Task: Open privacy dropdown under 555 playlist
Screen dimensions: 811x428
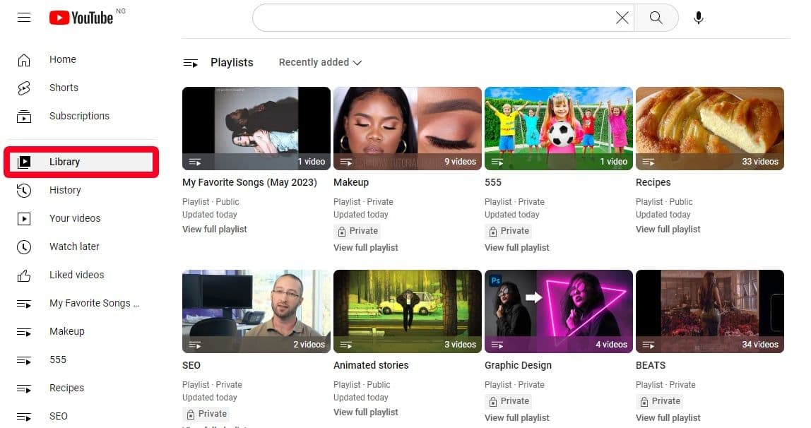Action: tap(509, 231)
